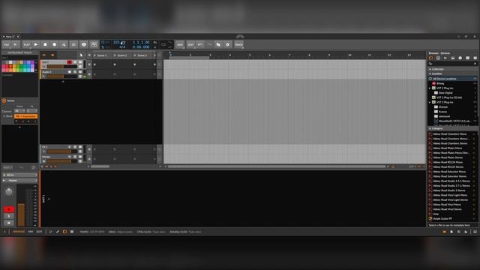Select browser files icon
This screenshot has height=270, width=480.
475,58
